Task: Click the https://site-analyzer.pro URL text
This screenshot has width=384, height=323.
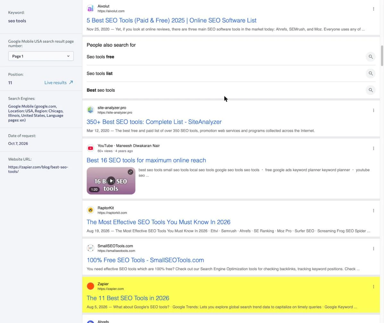Action: coord(115,113)
